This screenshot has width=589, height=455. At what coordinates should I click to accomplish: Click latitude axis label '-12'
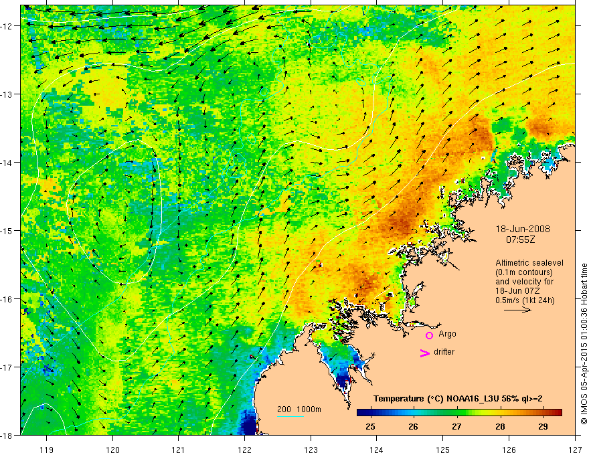7,26
